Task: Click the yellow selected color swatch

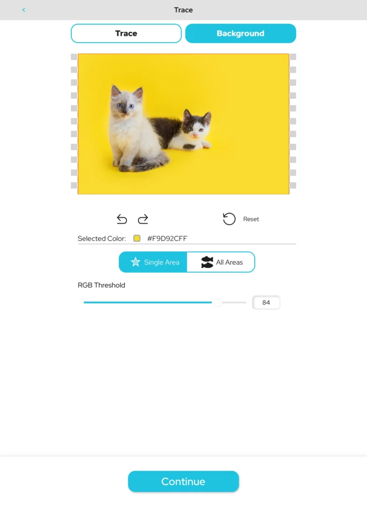Action: 137,238
